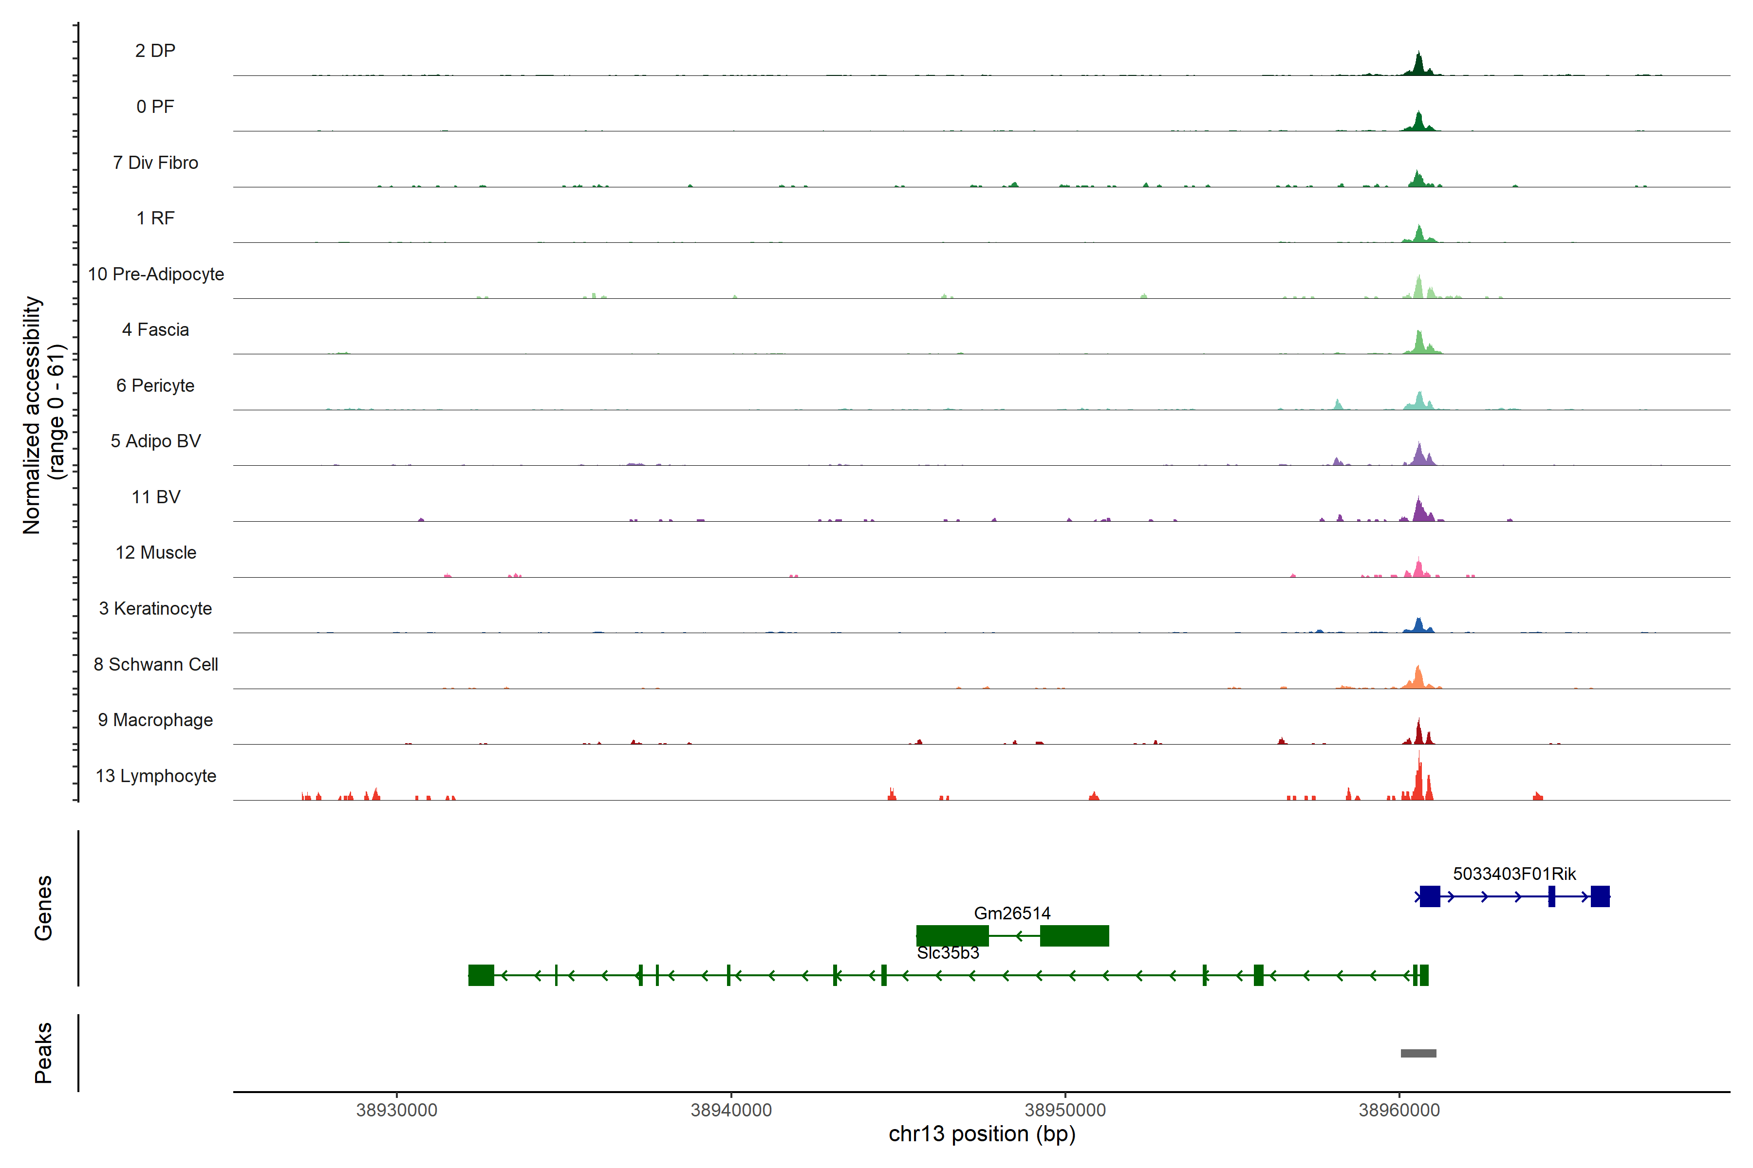Select the 10 Pre-Adipocyte track label

click(x=156, y=274)
